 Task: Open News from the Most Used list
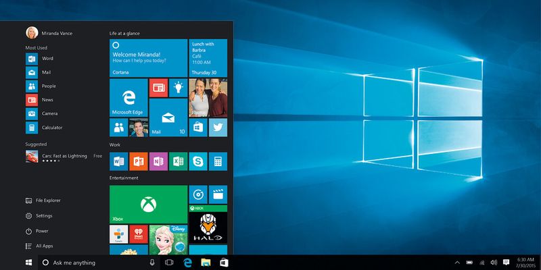click(39, 100)
